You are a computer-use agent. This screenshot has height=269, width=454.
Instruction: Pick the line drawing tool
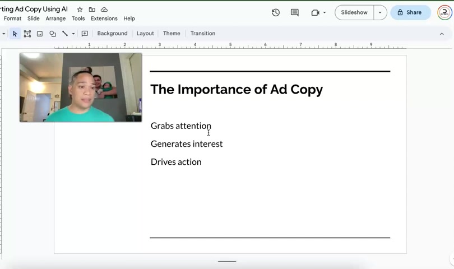click(x=65, y=34)
